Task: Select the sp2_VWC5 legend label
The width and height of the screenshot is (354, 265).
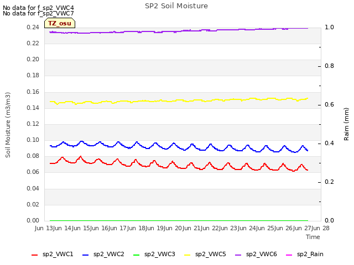Action: coord(210,254)
